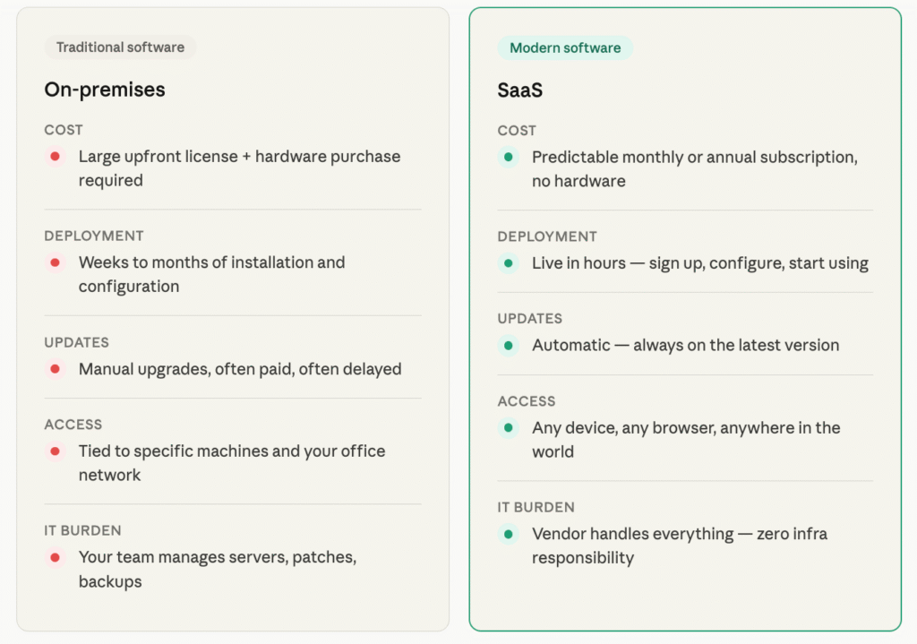The height and width of the screenshot is (644, 917).
Task: Click the SaaS heading
Action: click(520, 90)
